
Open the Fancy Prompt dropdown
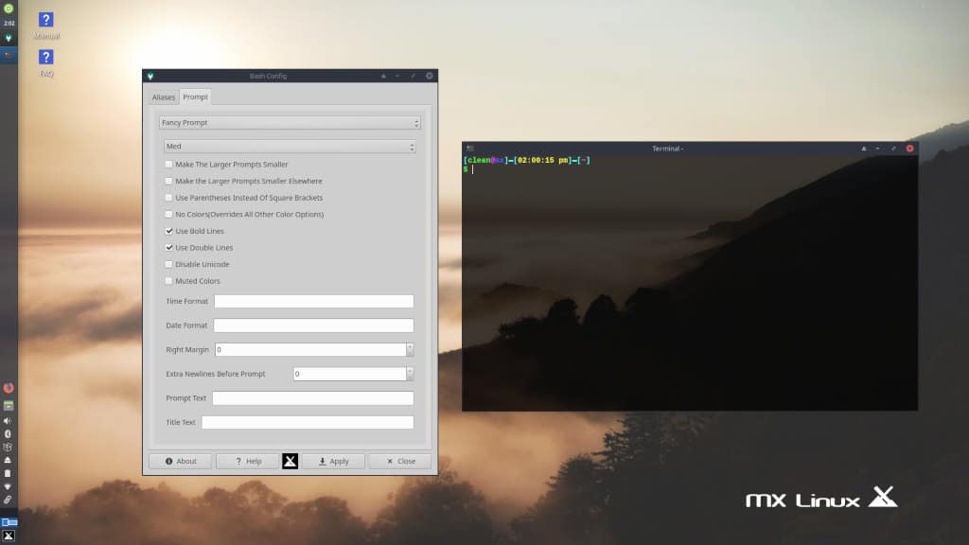290,123
